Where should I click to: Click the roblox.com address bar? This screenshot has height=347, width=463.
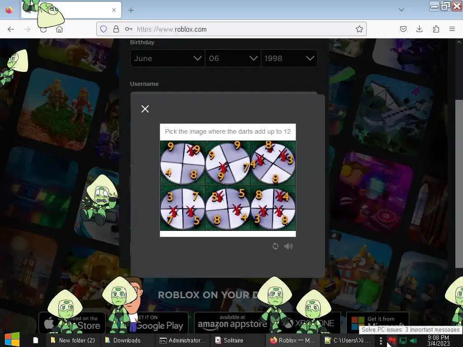coord(231,29)
